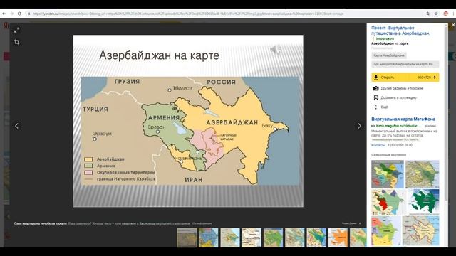This screenshot has width=456, height=256.
Task: Open the translate page icon in address bar
Action: (428, 14)
